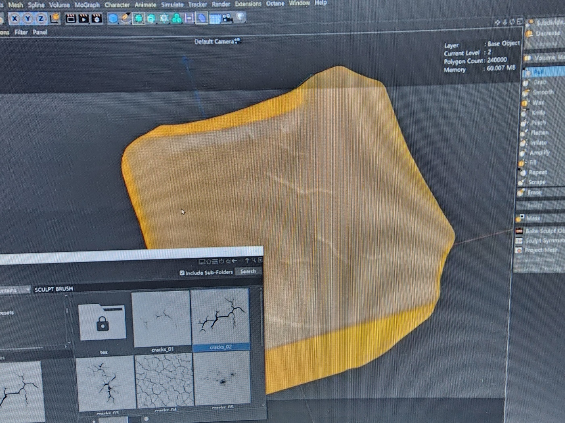Image resolution: width=565 pixels, height=423 pixels.
Task: Open the viewport Panel menu
Action: click(40, 32)
